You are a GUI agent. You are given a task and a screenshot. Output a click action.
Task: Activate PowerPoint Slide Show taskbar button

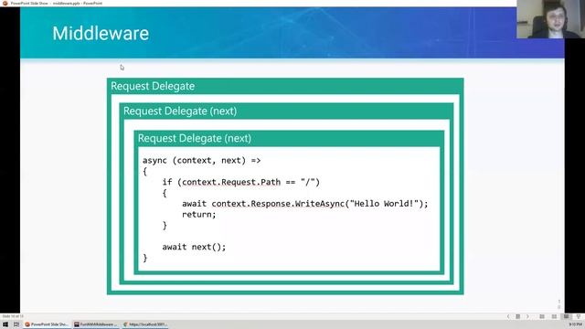47,324
